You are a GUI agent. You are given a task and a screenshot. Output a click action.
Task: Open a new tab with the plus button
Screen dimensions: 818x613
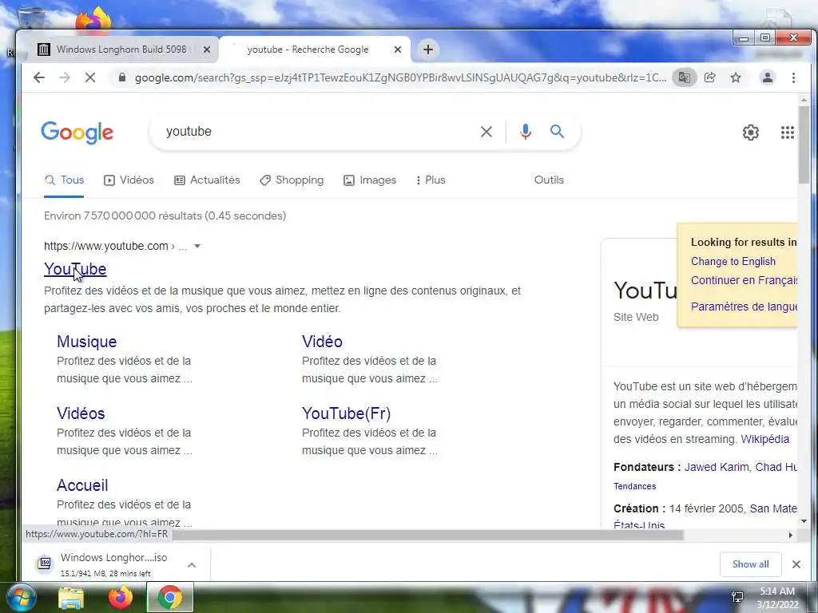pyautogui.click(x=428, y=49)
